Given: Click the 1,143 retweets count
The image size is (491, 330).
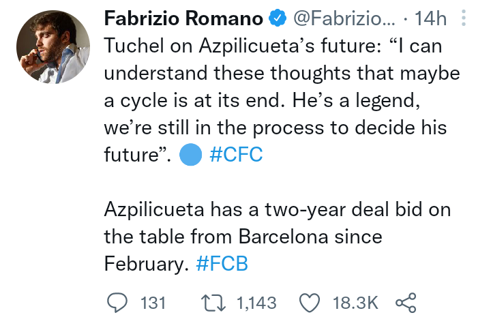Looking at the screenshot, I should pyautogui.click(x=257, y=303).
